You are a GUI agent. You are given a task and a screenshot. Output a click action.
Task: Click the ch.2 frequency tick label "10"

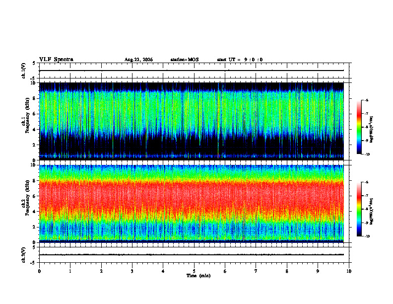[x=34, y=165]
